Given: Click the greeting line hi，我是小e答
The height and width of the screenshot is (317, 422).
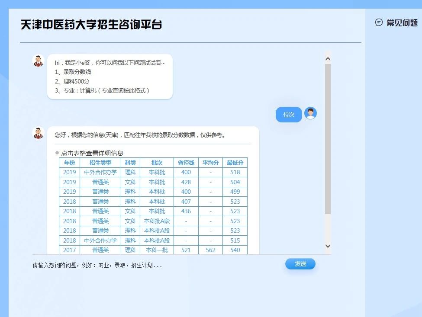Looking at the screenshot, I should (72, 63).
